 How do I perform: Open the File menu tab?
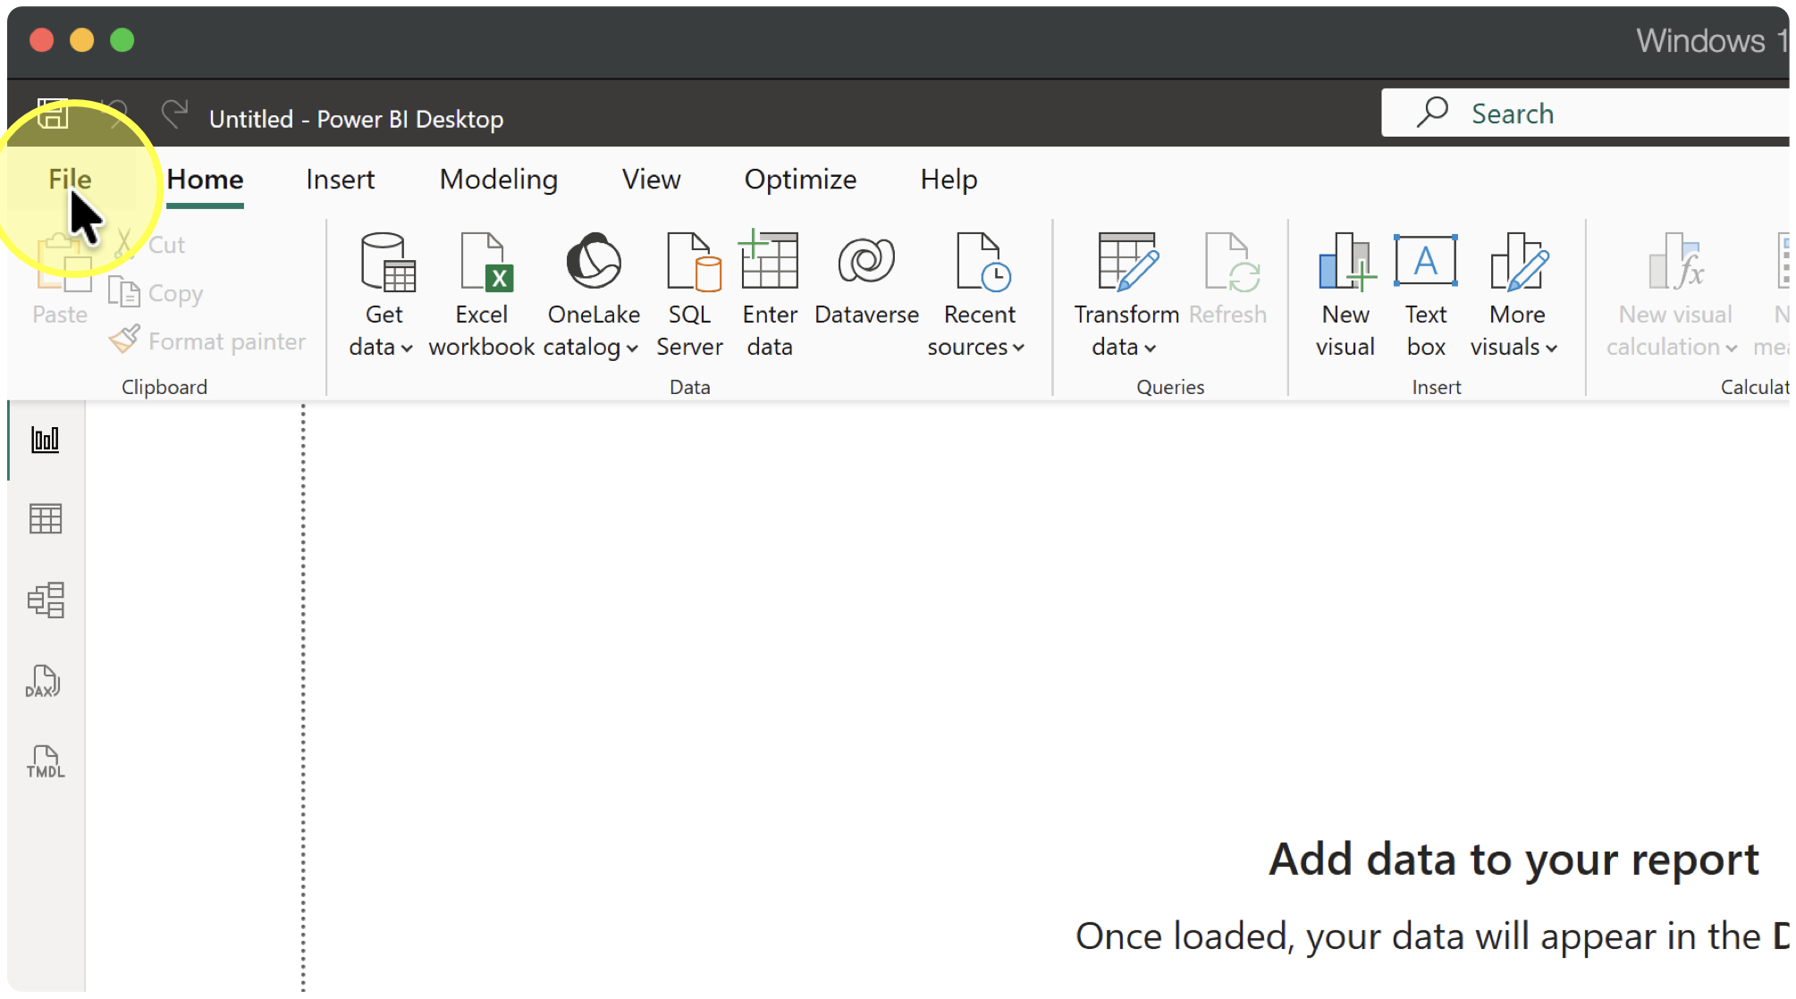70,179
